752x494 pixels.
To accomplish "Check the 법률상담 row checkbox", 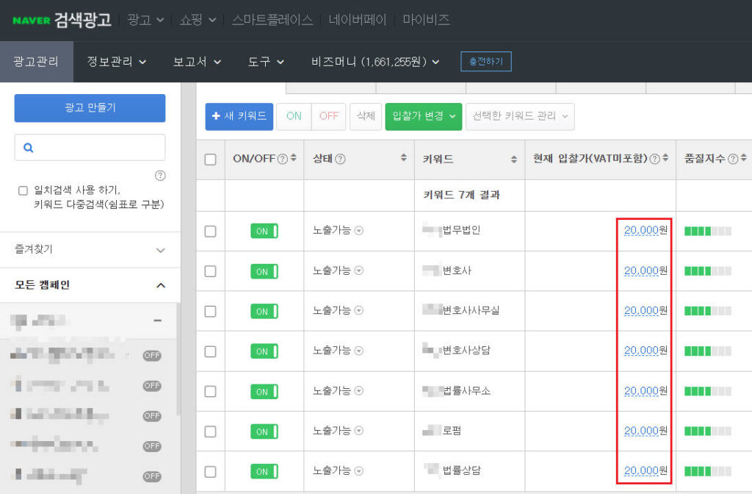I will [x=210, y=472].
